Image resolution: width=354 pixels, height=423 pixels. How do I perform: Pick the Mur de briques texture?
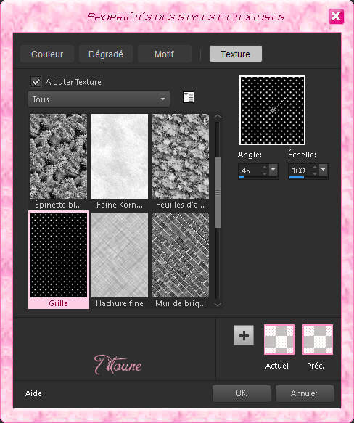[x=181, y=255]
